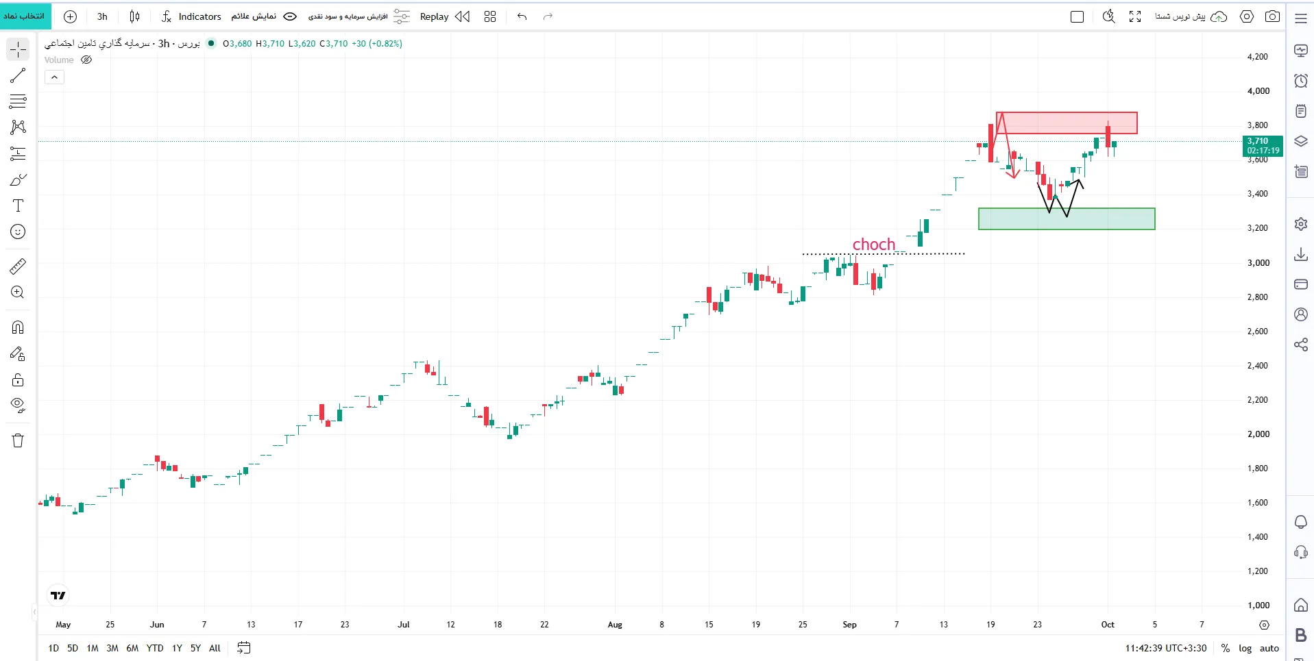Toggle log scale mode
1314x661 pixels.
point(1245,648)
